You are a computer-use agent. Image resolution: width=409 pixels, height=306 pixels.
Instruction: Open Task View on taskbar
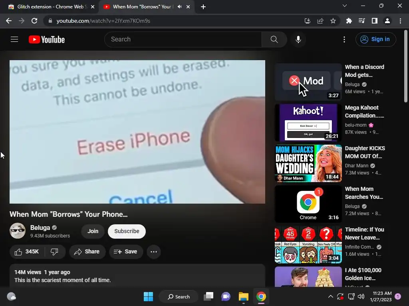(208, 296)
